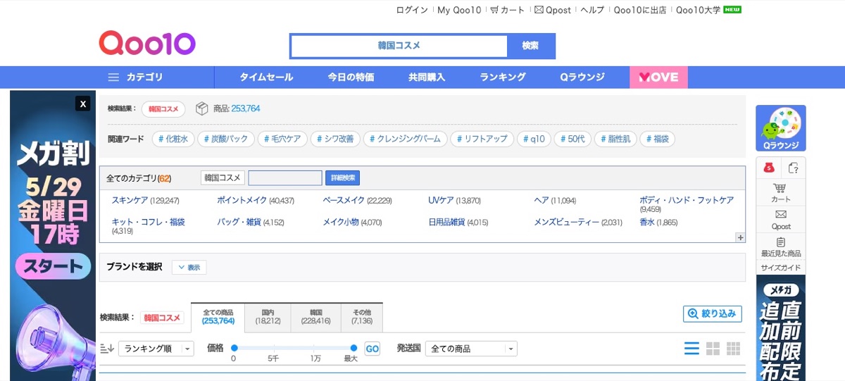Image resolution: width=845 pixels, height=381 pixels.
Task: Click the 絞り込み filter button
Action: [x=713, y=313]
